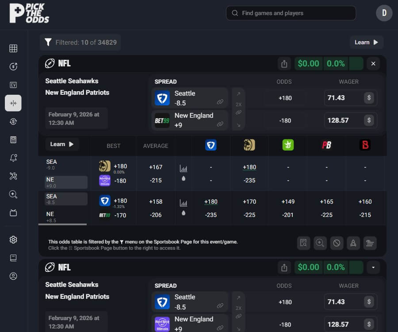Click the zoom-in magnifier icon below the odds table
This screenshot has width=398, height=332.
tap(320, 243)
